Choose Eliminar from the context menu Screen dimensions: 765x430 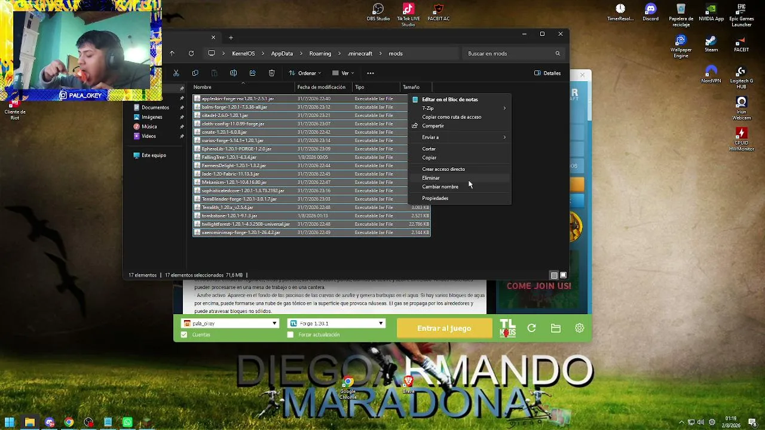coord(460,178)
